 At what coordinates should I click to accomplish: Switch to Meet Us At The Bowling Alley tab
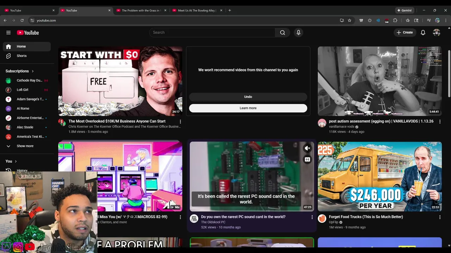[x=197, y=10]
